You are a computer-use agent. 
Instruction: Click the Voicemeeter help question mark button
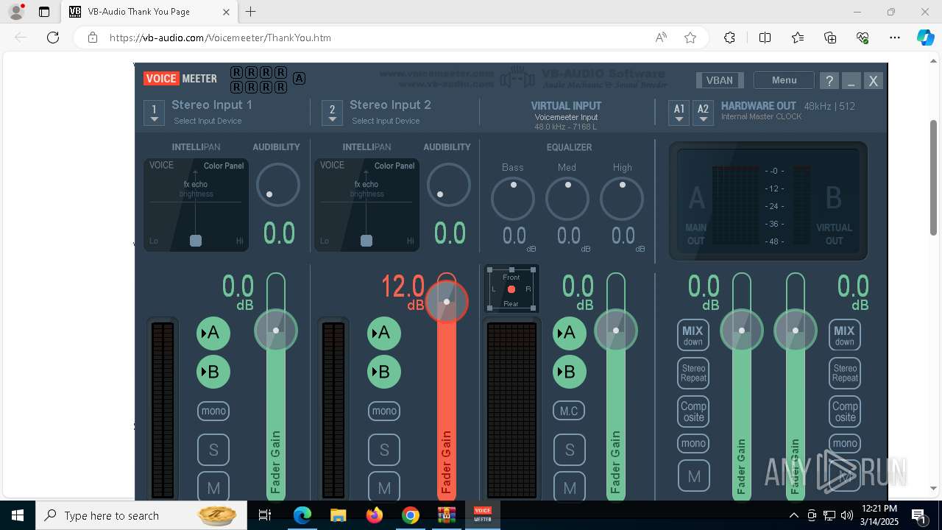pos(829,81)
